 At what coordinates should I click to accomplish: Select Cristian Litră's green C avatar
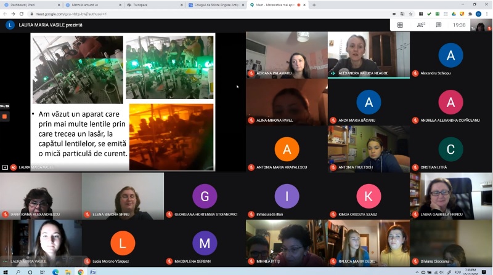(x=450, y=149)
